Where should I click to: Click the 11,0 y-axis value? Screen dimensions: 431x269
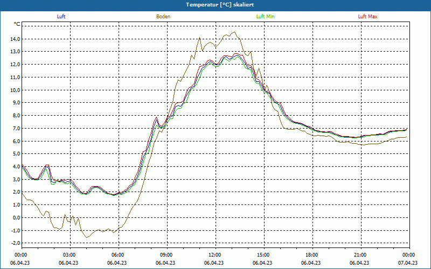(x=15, y=77)
